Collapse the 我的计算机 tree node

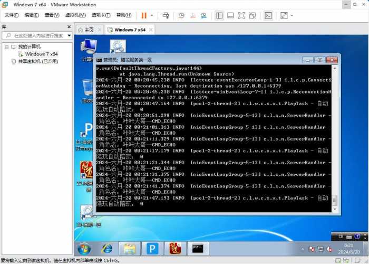[x=6, y=46]
